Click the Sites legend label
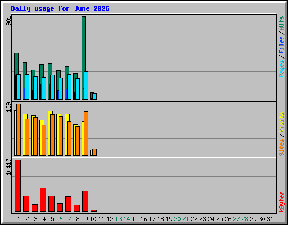 [x=282, y=147]
